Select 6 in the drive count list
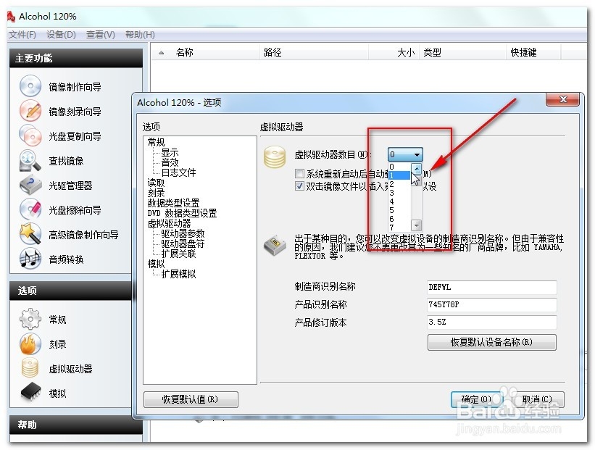Screen dimensions: 595x450 point(399,219)
